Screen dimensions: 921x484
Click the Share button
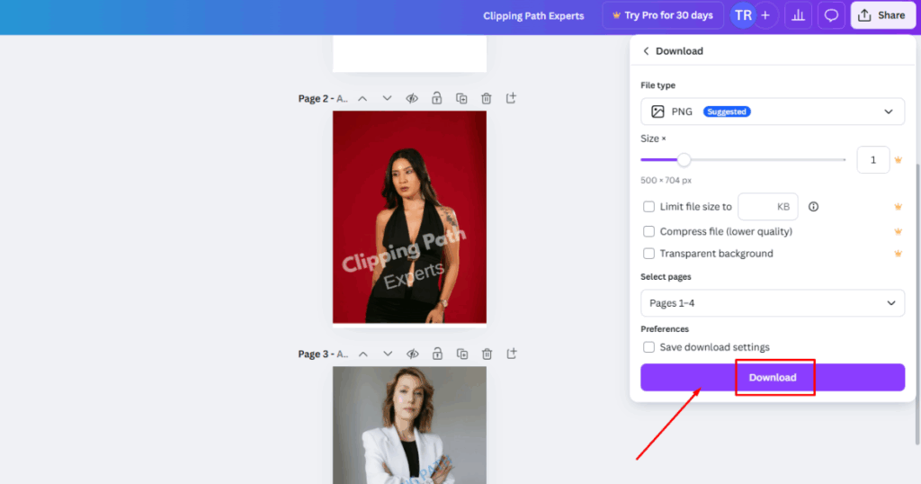[882, 15]
